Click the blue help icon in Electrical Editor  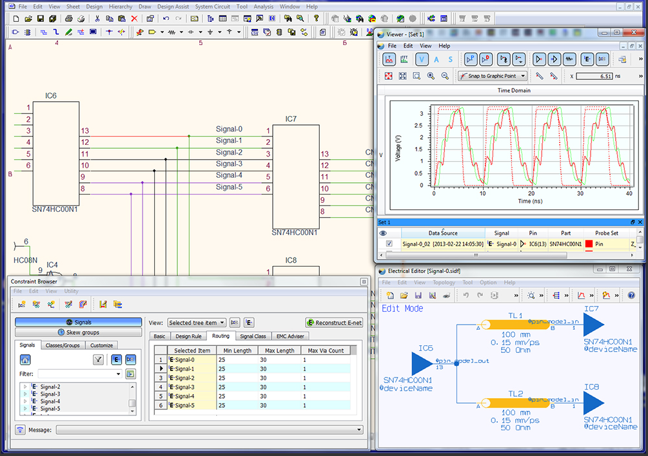[631, 296]
